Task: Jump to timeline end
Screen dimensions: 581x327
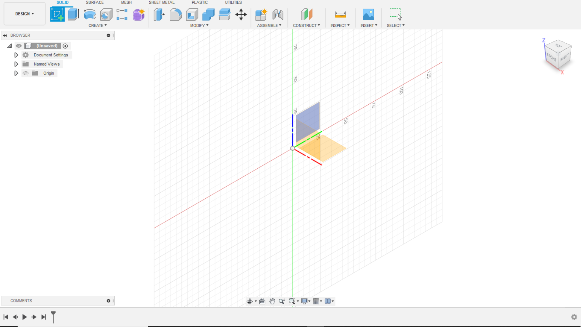Action: pyautogui.click(x=44, y=317)
